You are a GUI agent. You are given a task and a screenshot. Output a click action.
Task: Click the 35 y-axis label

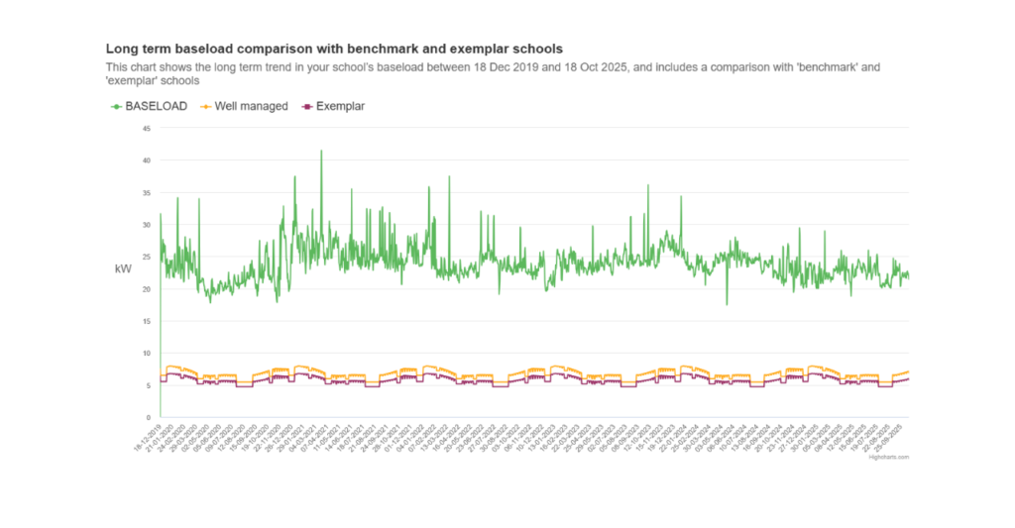coord(147,192)
